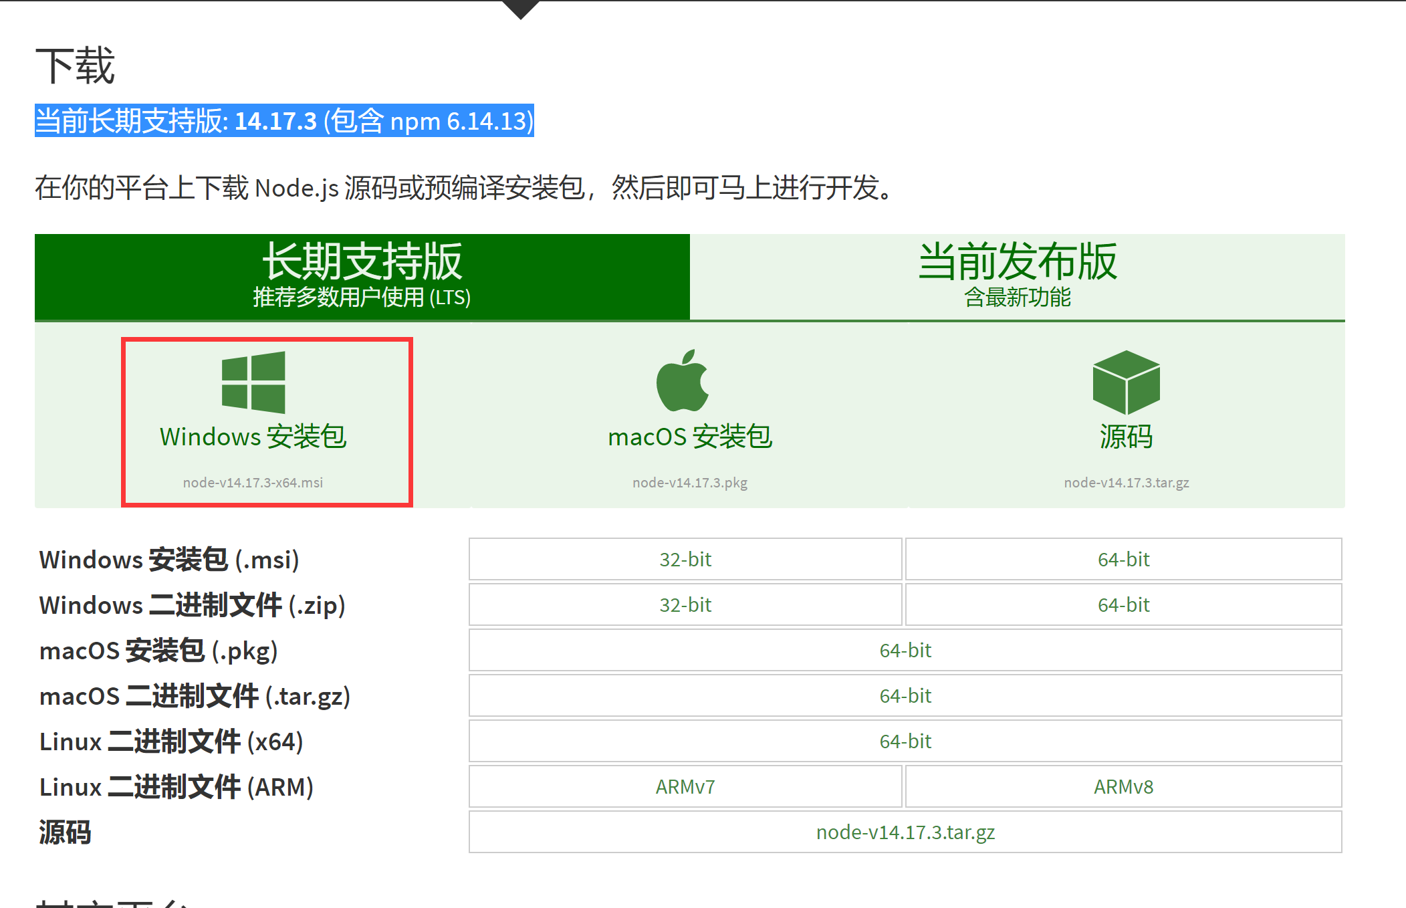Download the ARMv8 Linux binary
This screenshot has width=1406, height=908.
point(1124,786)
